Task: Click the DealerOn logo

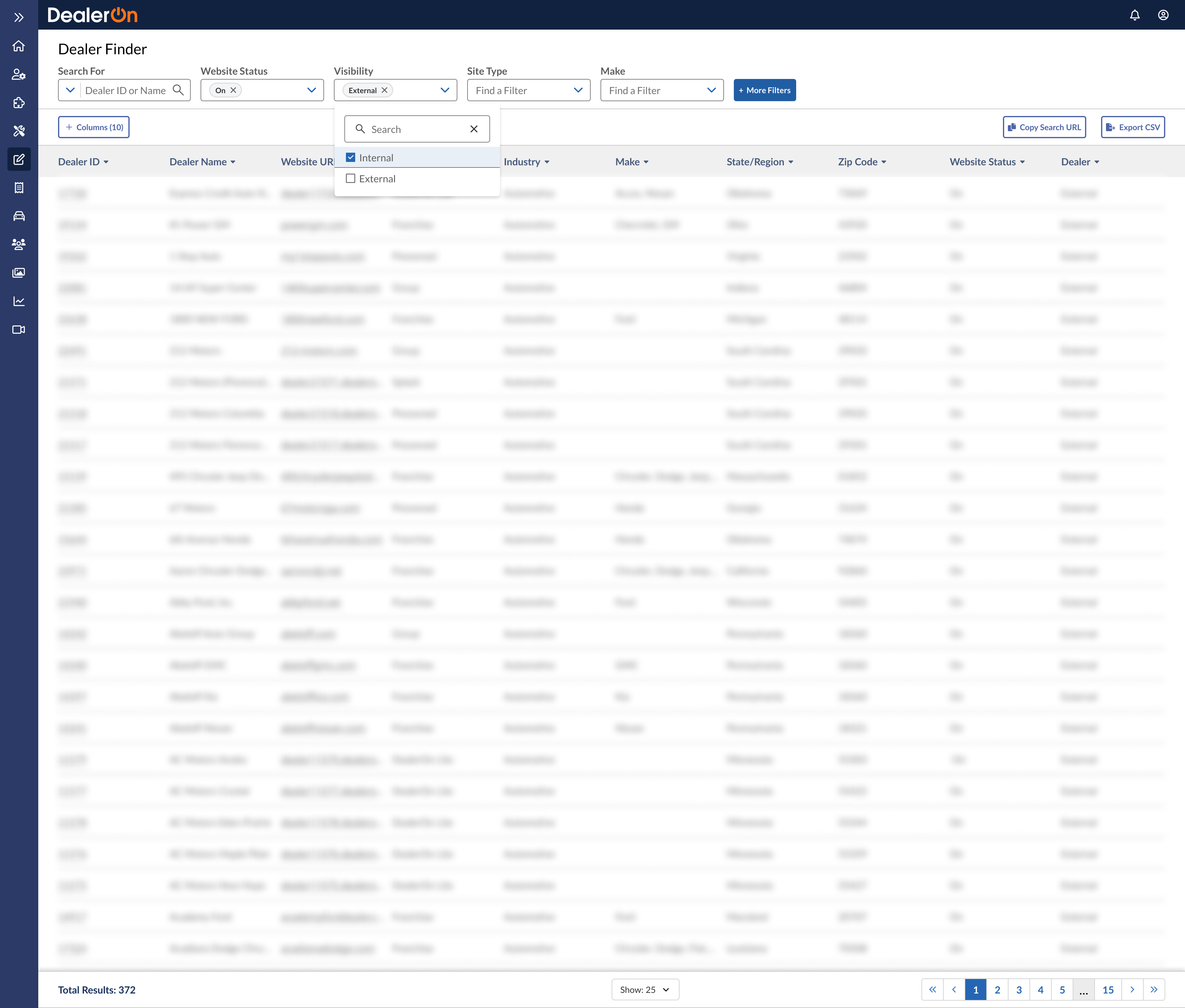Action: click(x=93, y=15)
